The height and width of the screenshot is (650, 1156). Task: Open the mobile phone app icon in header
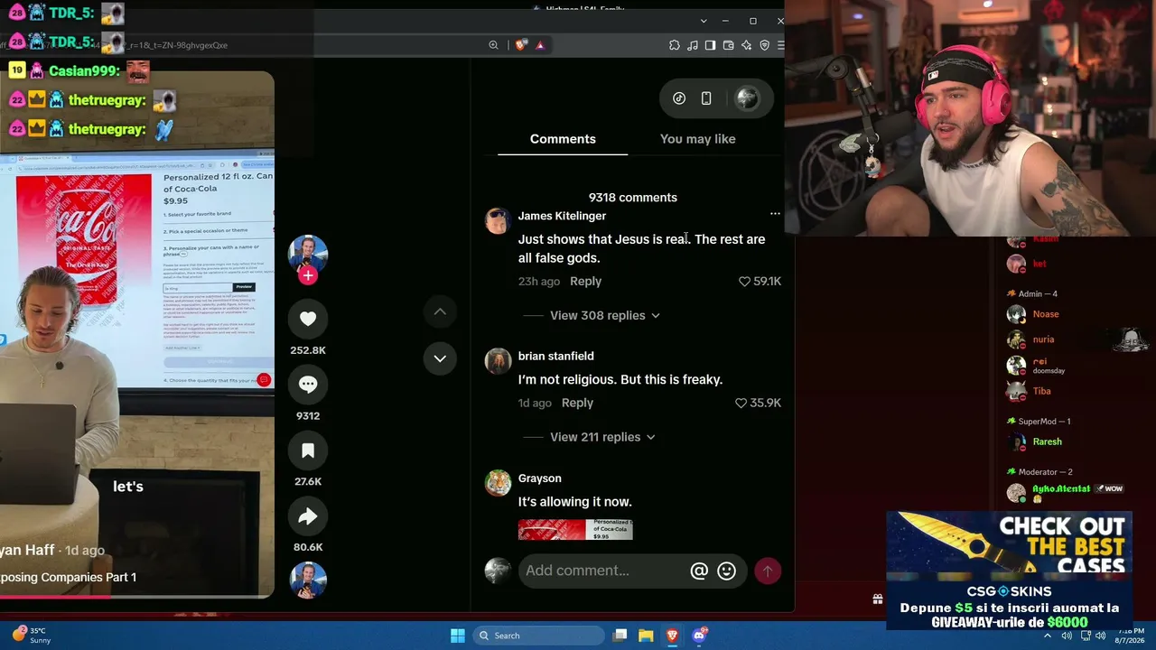(x=706, y=98)
